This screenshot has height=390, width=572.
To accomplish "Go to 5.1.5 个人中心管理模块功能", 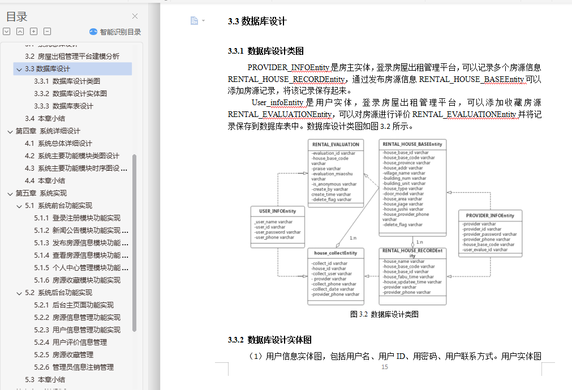I will click(x=81, y=267).
